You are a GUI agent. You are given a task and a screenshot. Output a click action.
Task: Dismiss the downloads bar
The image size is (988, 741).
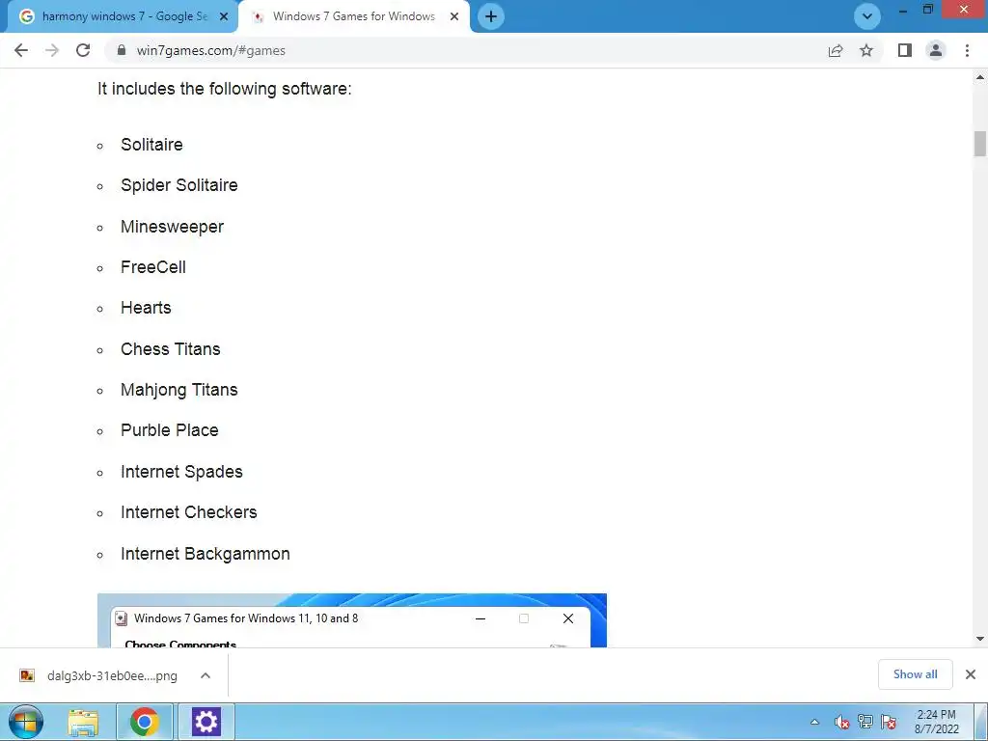tap(971, 674)
